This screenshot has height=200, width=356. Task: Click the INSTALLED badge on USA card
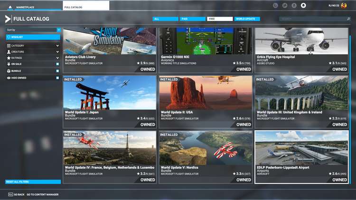[169, 79]
